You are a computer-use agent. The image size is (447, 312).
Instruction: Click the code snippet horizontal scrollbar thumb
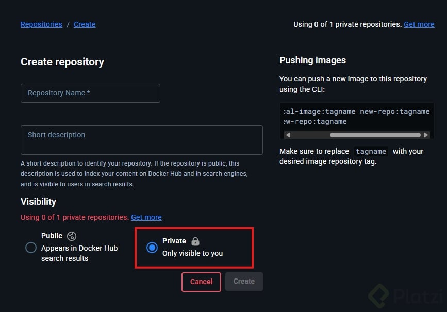(375, 135)
